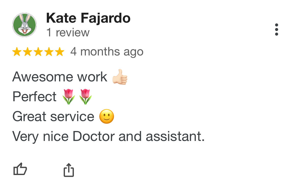298x188 pixels.
Task: Click Kate Fajardo's Bugs Bunny profile picture
Action: tap(24, 25)
